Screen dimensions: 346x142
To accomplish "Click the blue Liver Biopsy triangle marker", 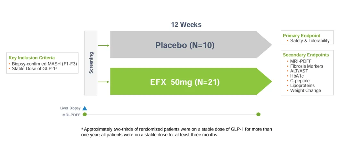I will [x=85, y=108].
